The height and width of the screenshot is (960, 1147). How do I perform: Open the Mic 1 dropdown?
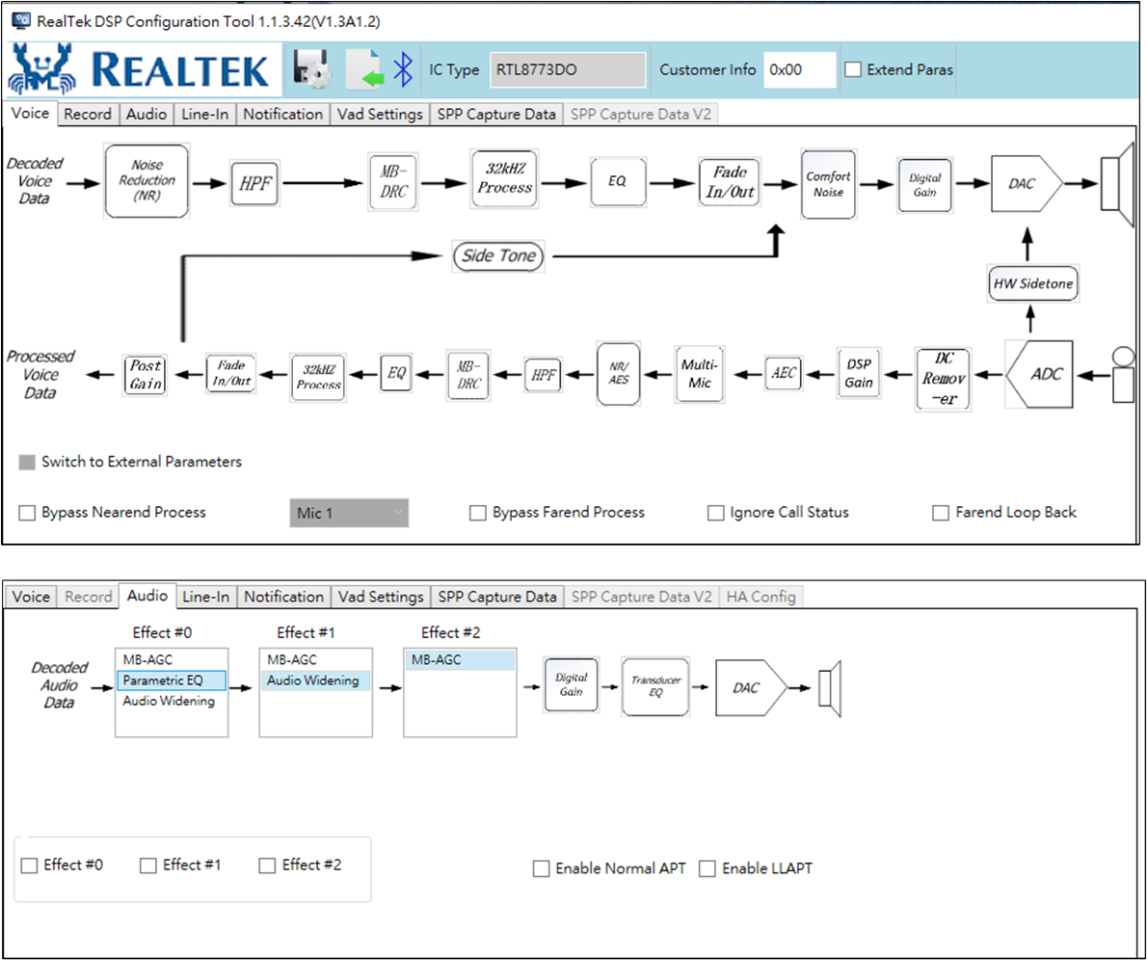pyautogui.click(x=349, y=513)
